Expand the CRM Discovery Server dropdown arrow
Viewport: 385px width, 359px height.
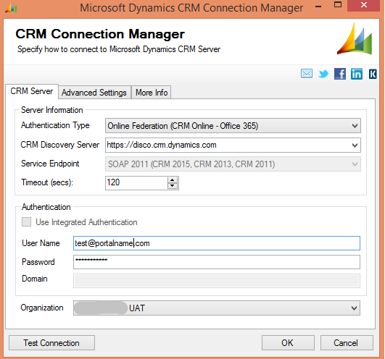click(355, 145)
